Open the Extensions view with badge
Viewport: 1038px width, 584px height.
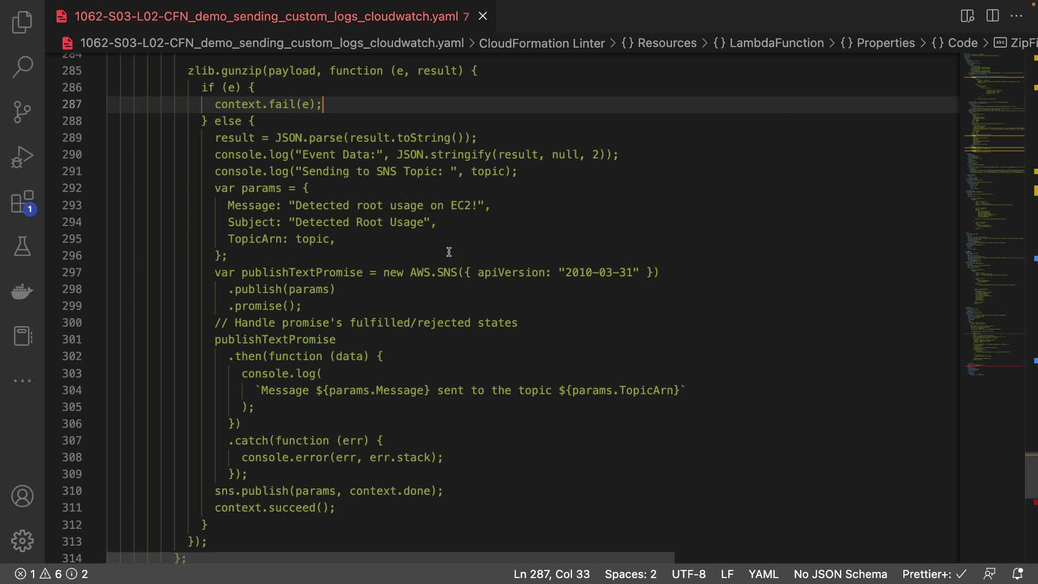(22, 202)
